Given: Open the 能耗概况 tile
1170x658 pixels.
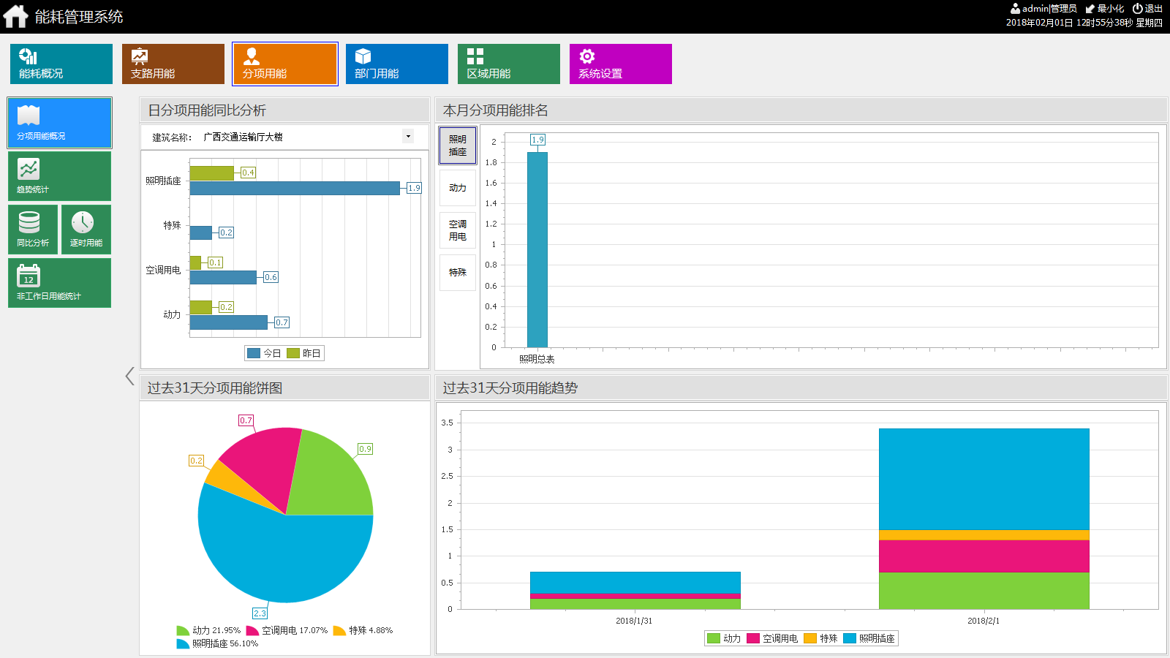Looking at the screenshot, I should [x=61, y=64].
